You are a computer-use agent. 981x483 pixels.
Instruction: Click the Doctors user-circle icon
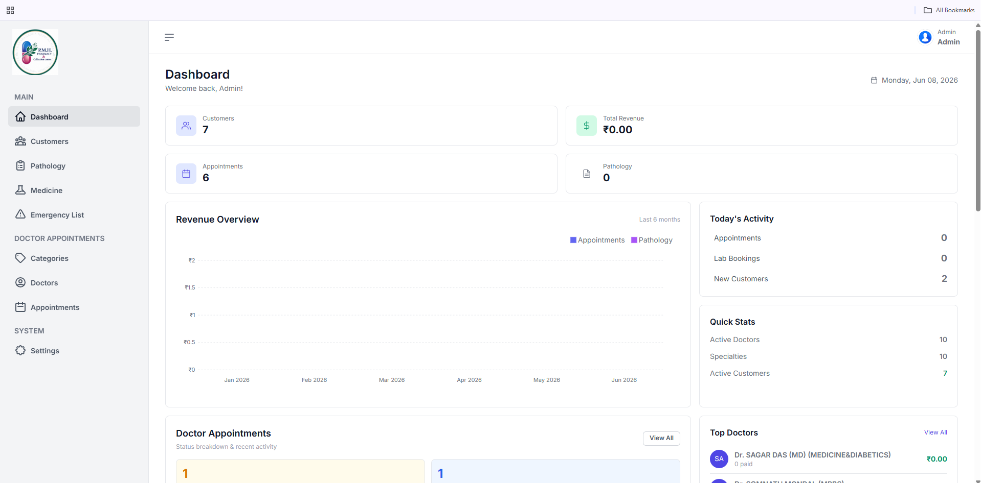[20, 282]
